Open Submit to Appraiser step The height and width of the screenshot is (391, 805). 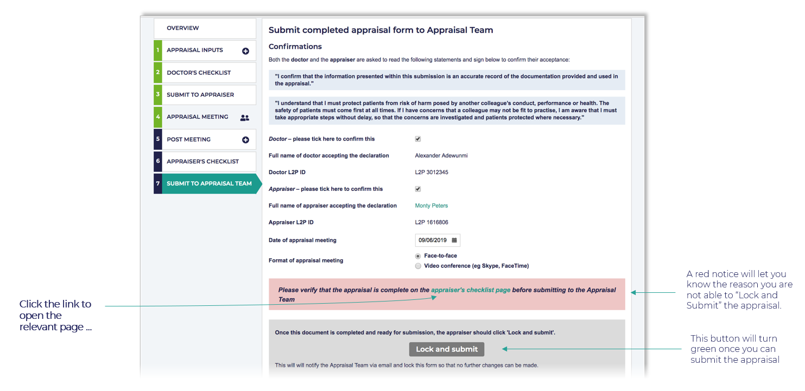tap(200, 95)
